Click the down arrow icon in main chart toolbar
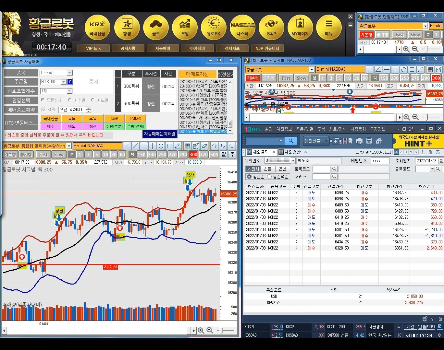 pos(223,146)
